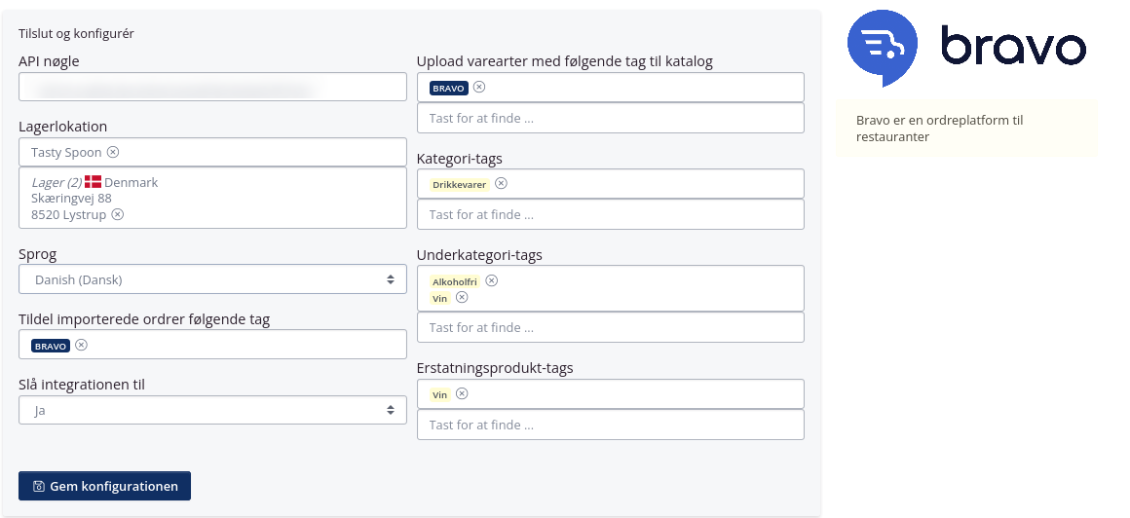Remove the Drikkevarer category tag
Viewport: 1130px width, 518px height.
click(501, 183)
